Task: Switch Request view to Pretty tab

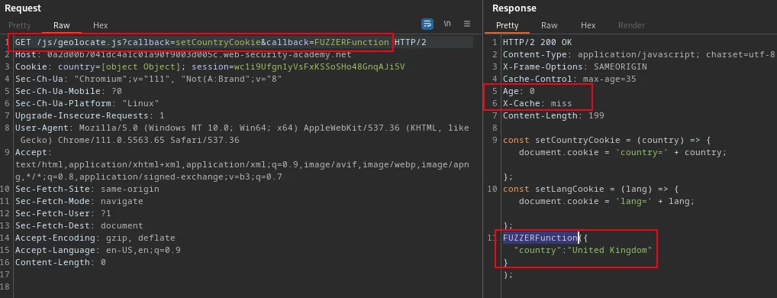Action: (x=20, y=25)
